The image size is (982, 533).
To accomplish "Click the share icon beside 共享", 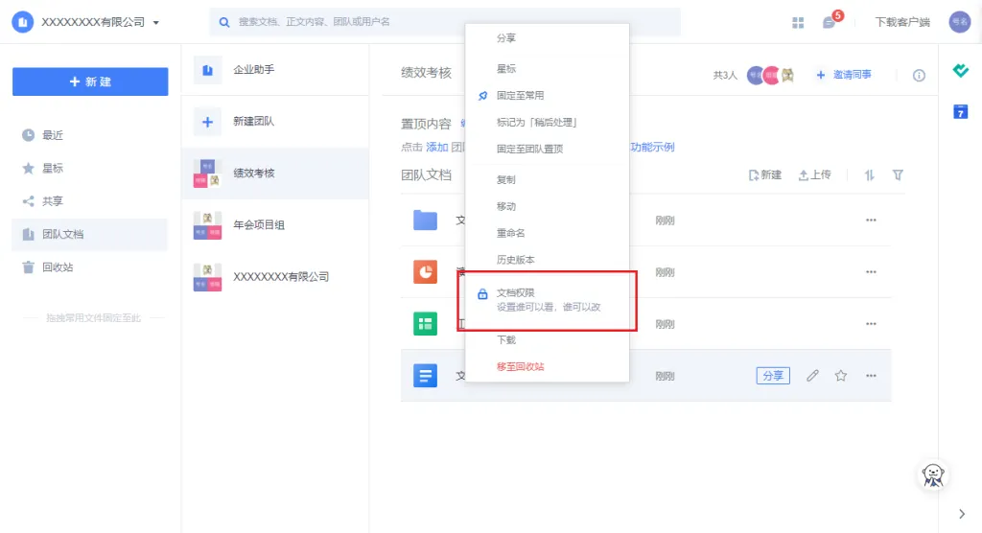I will (x=28, y=201).
